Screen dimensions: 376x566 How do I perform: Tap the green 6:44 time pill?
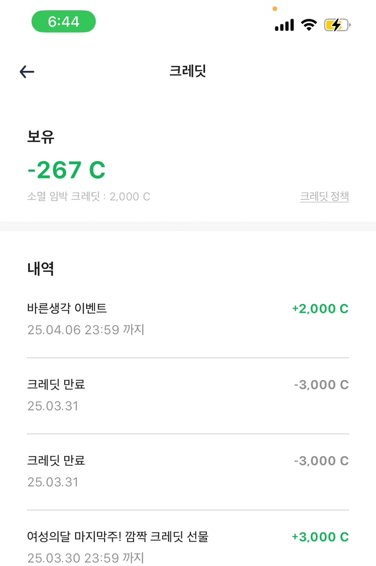tap(64, 22)
